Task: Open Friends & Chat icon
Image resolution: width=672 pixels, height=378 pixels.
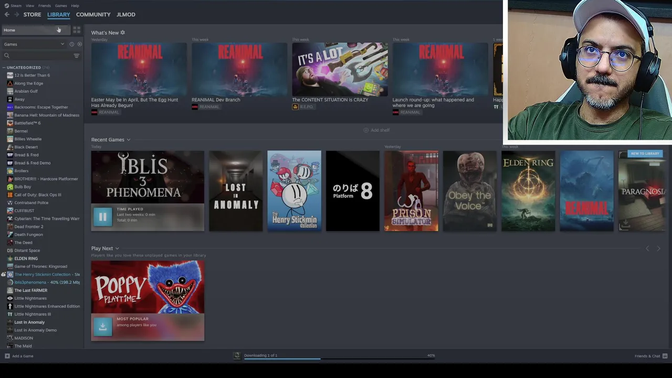Action: [665, 356]
